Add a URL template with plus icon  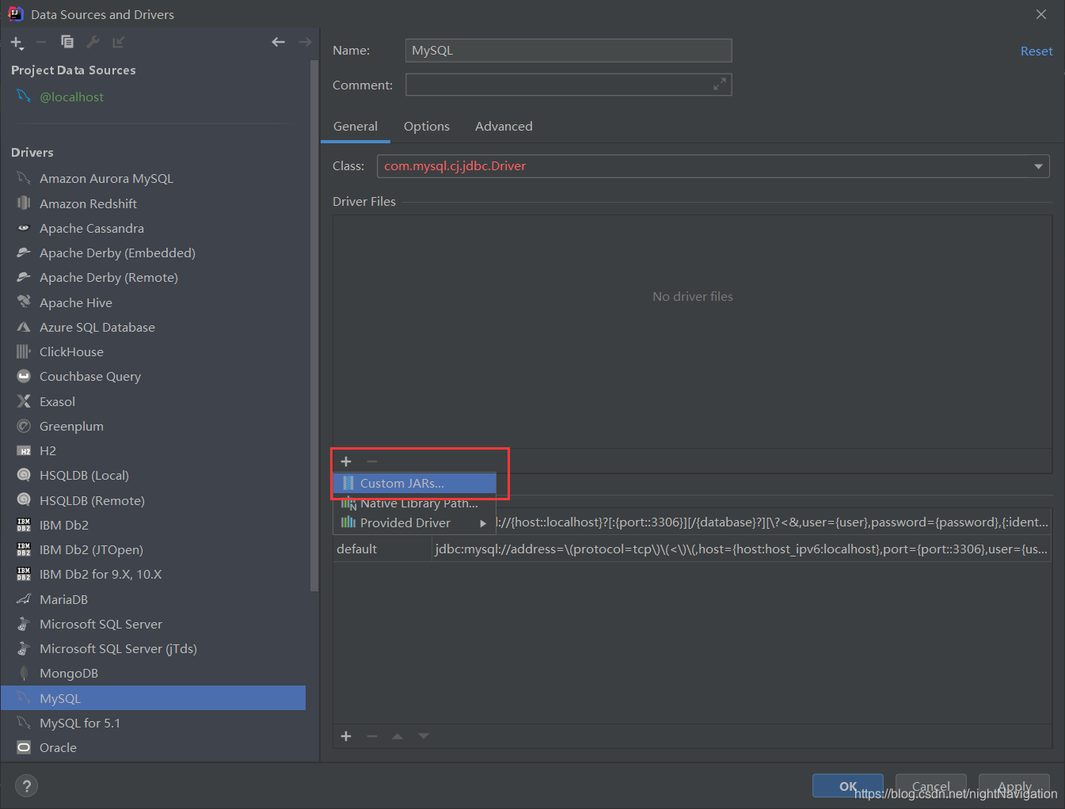coord(346,736)
